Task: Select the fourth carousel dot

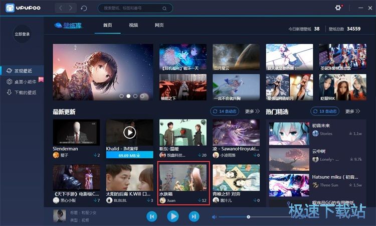Action: click(x=142, y=96)
